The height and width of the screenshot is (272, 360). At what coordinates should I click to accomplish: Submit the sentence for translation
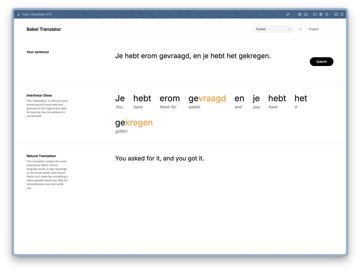coord(321,61)
